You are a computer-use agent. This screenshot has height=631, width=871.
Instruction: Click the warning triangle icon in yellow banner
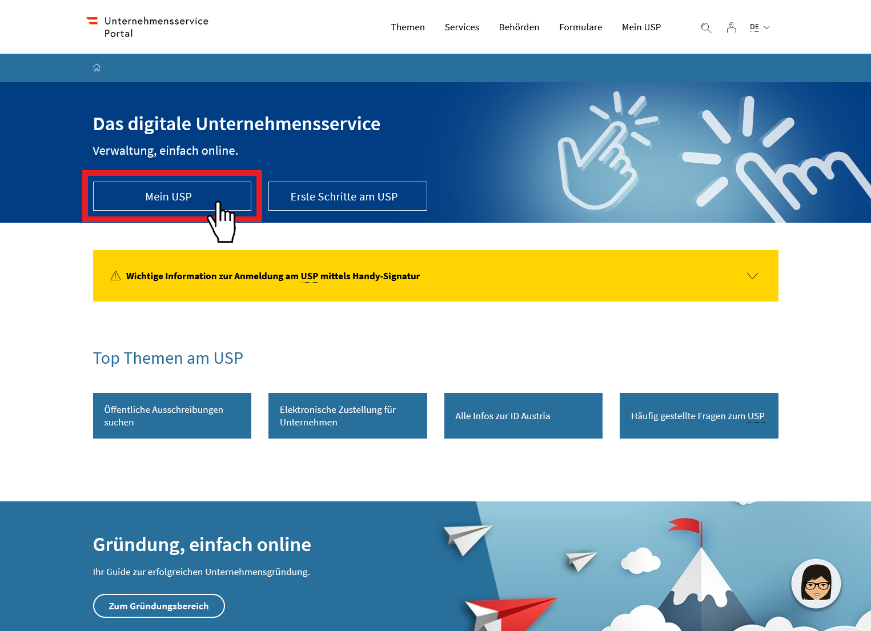point(115,276)
